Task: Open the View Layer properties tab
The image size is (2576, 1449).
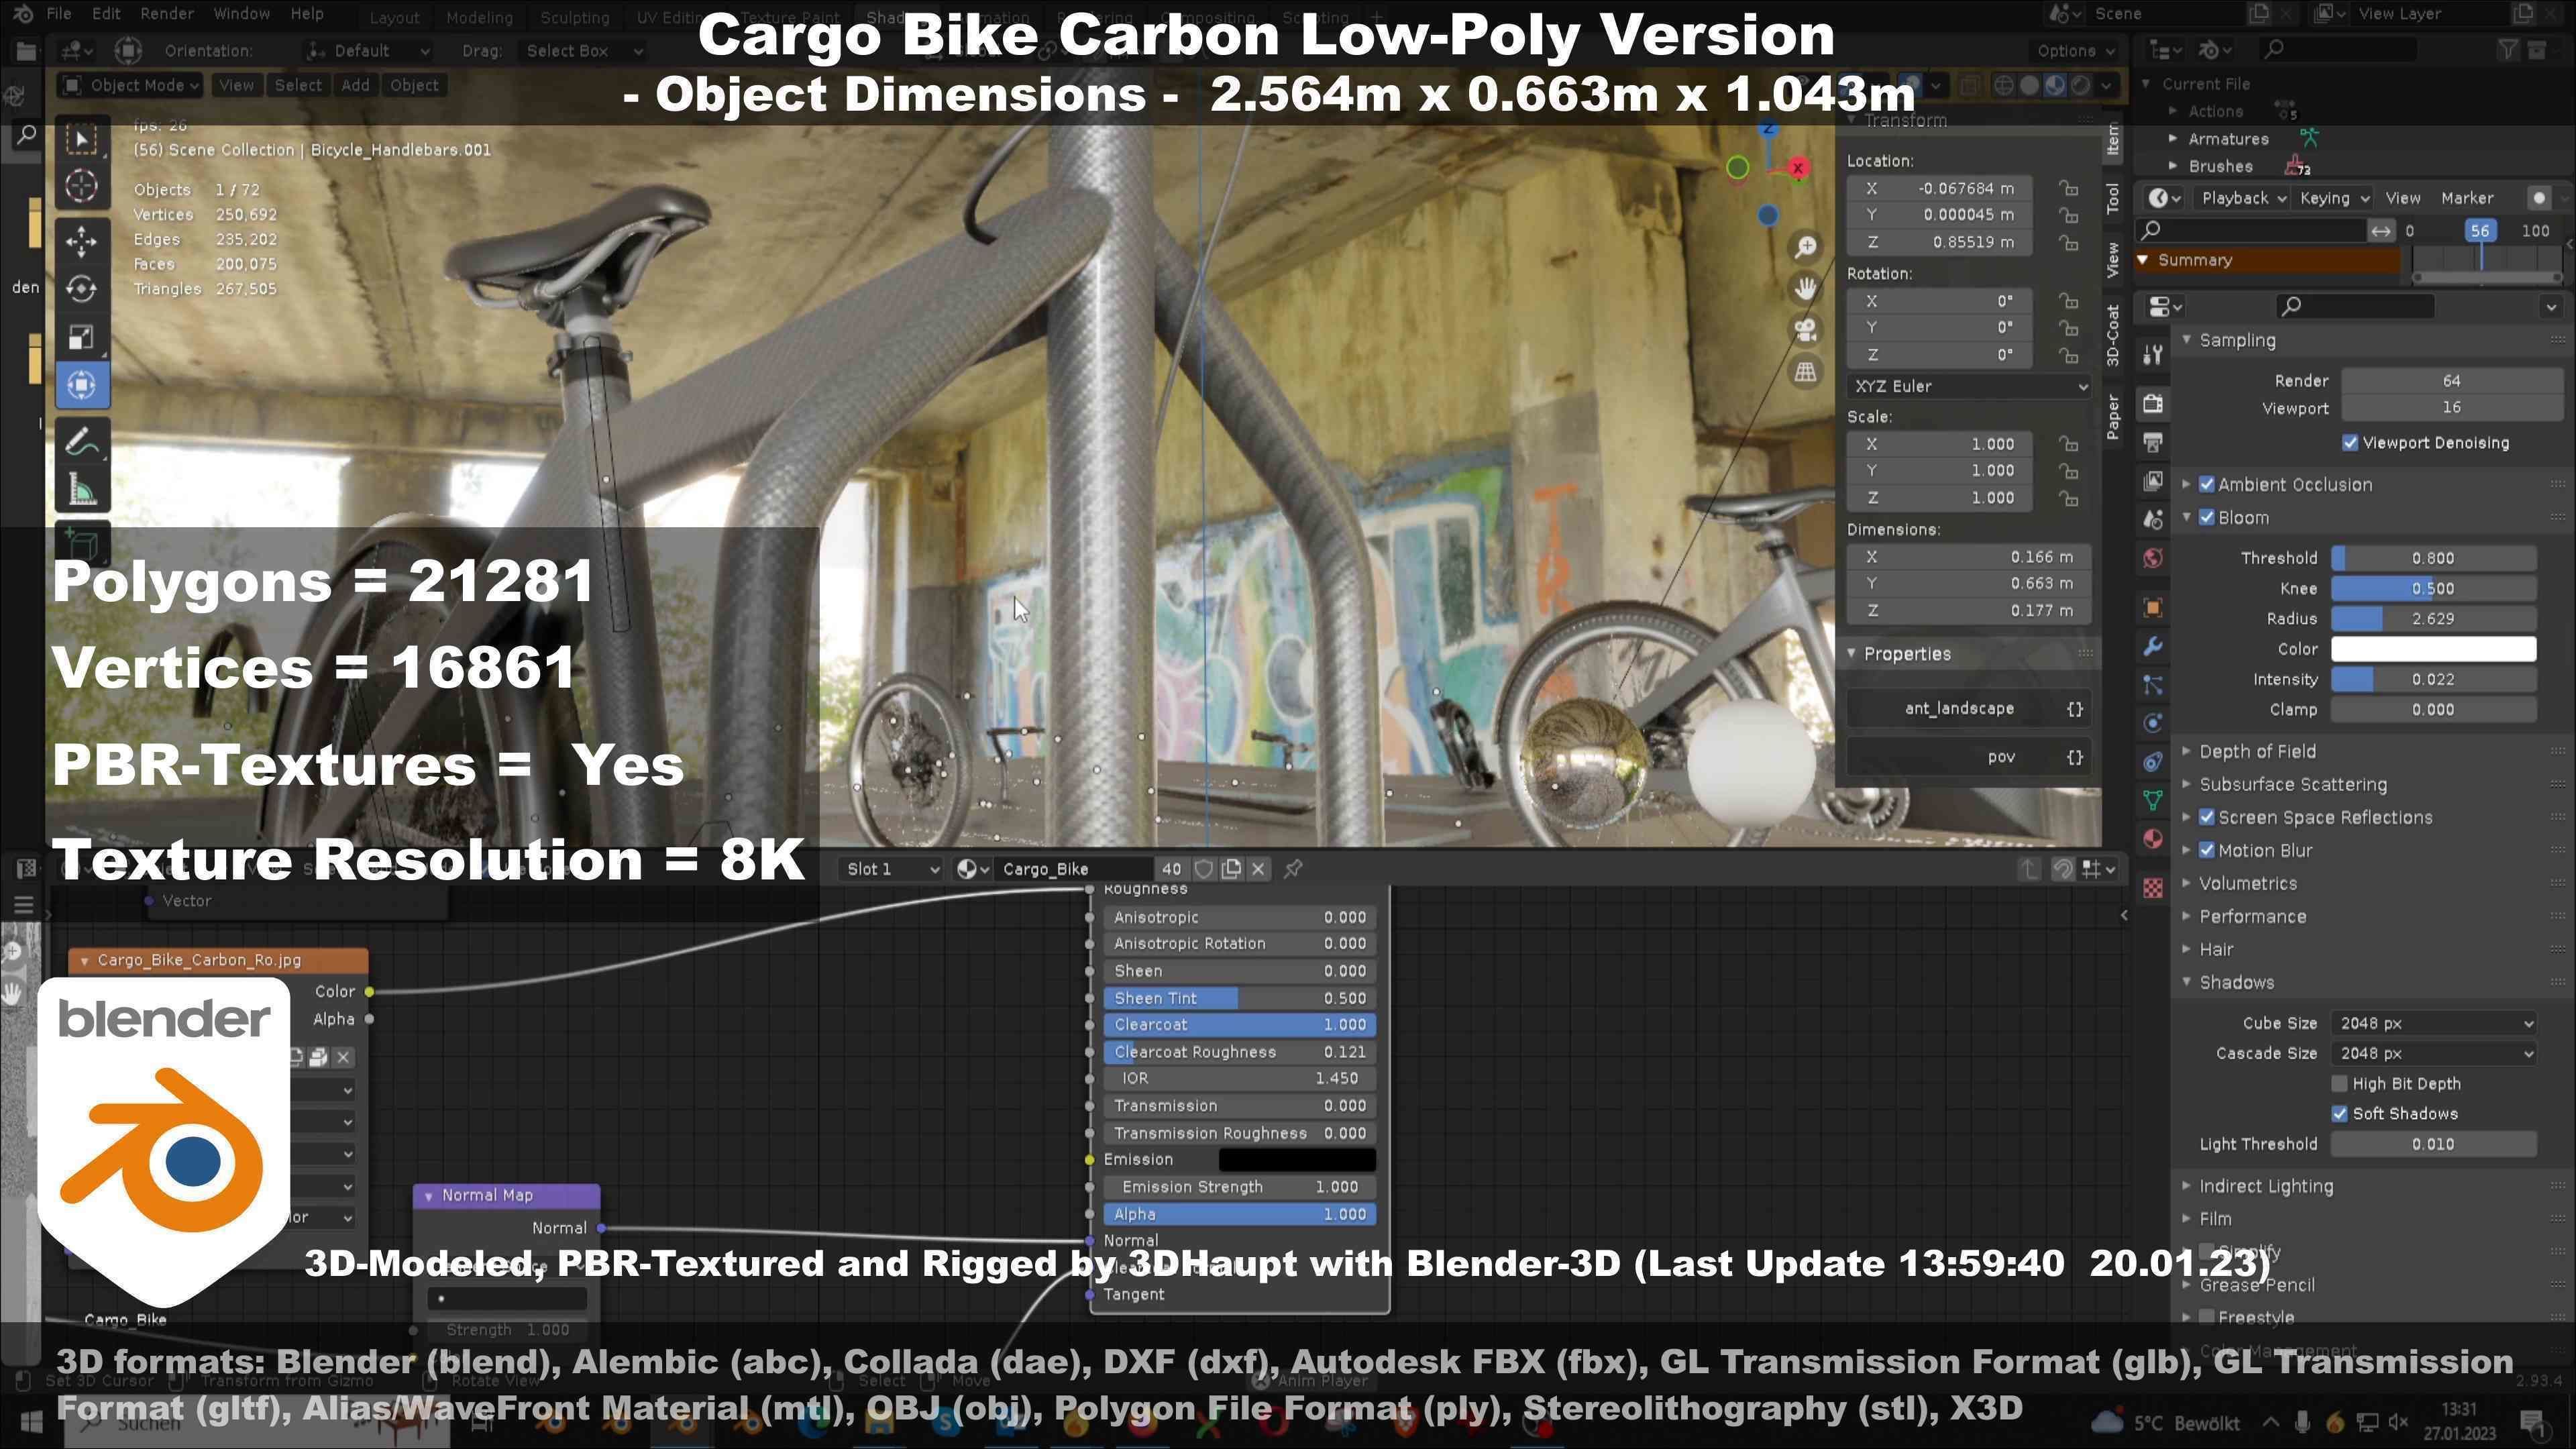Action: 2153,481
